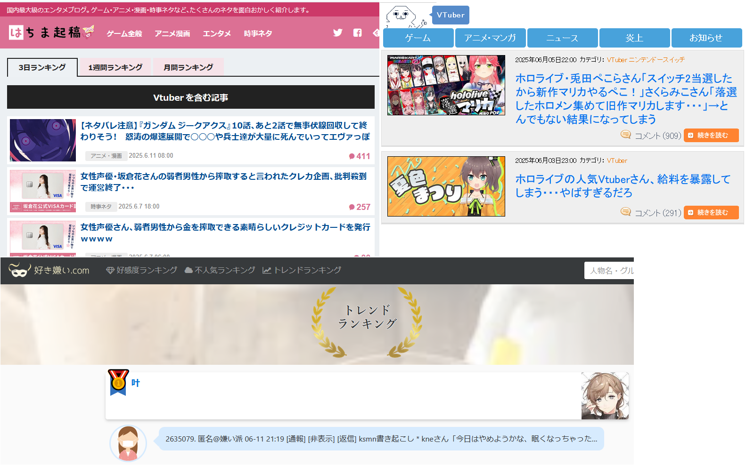The width and height of the screenshot is (746, 466).
Task: Open the Facebook icon in Hachima header
Action: [358, 32]
